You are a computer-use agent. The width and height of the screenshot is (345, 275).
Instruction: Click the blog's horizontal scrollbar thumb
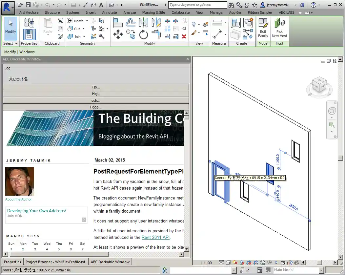click(x=58, y=254)
